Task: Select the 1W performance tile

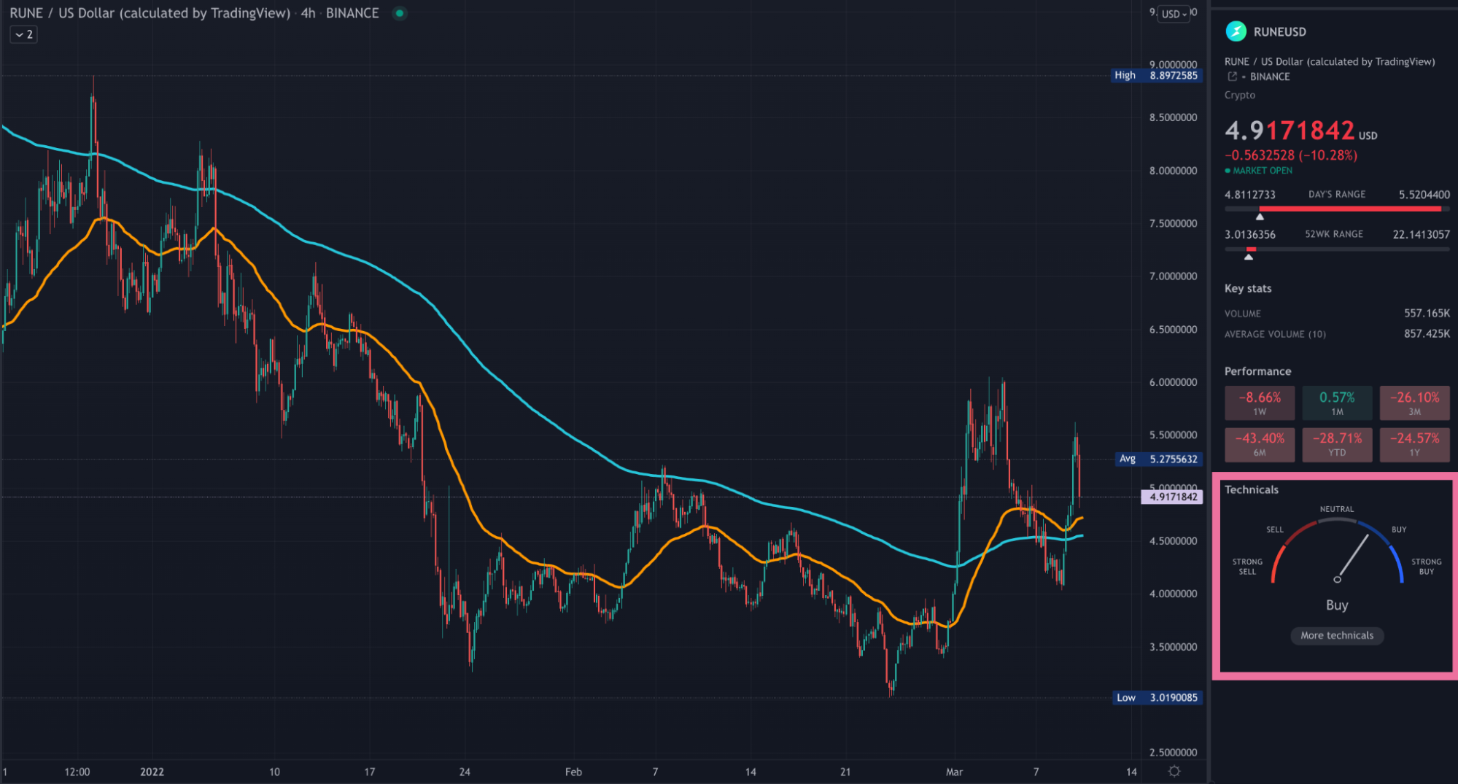Action: pos(1260,403)
